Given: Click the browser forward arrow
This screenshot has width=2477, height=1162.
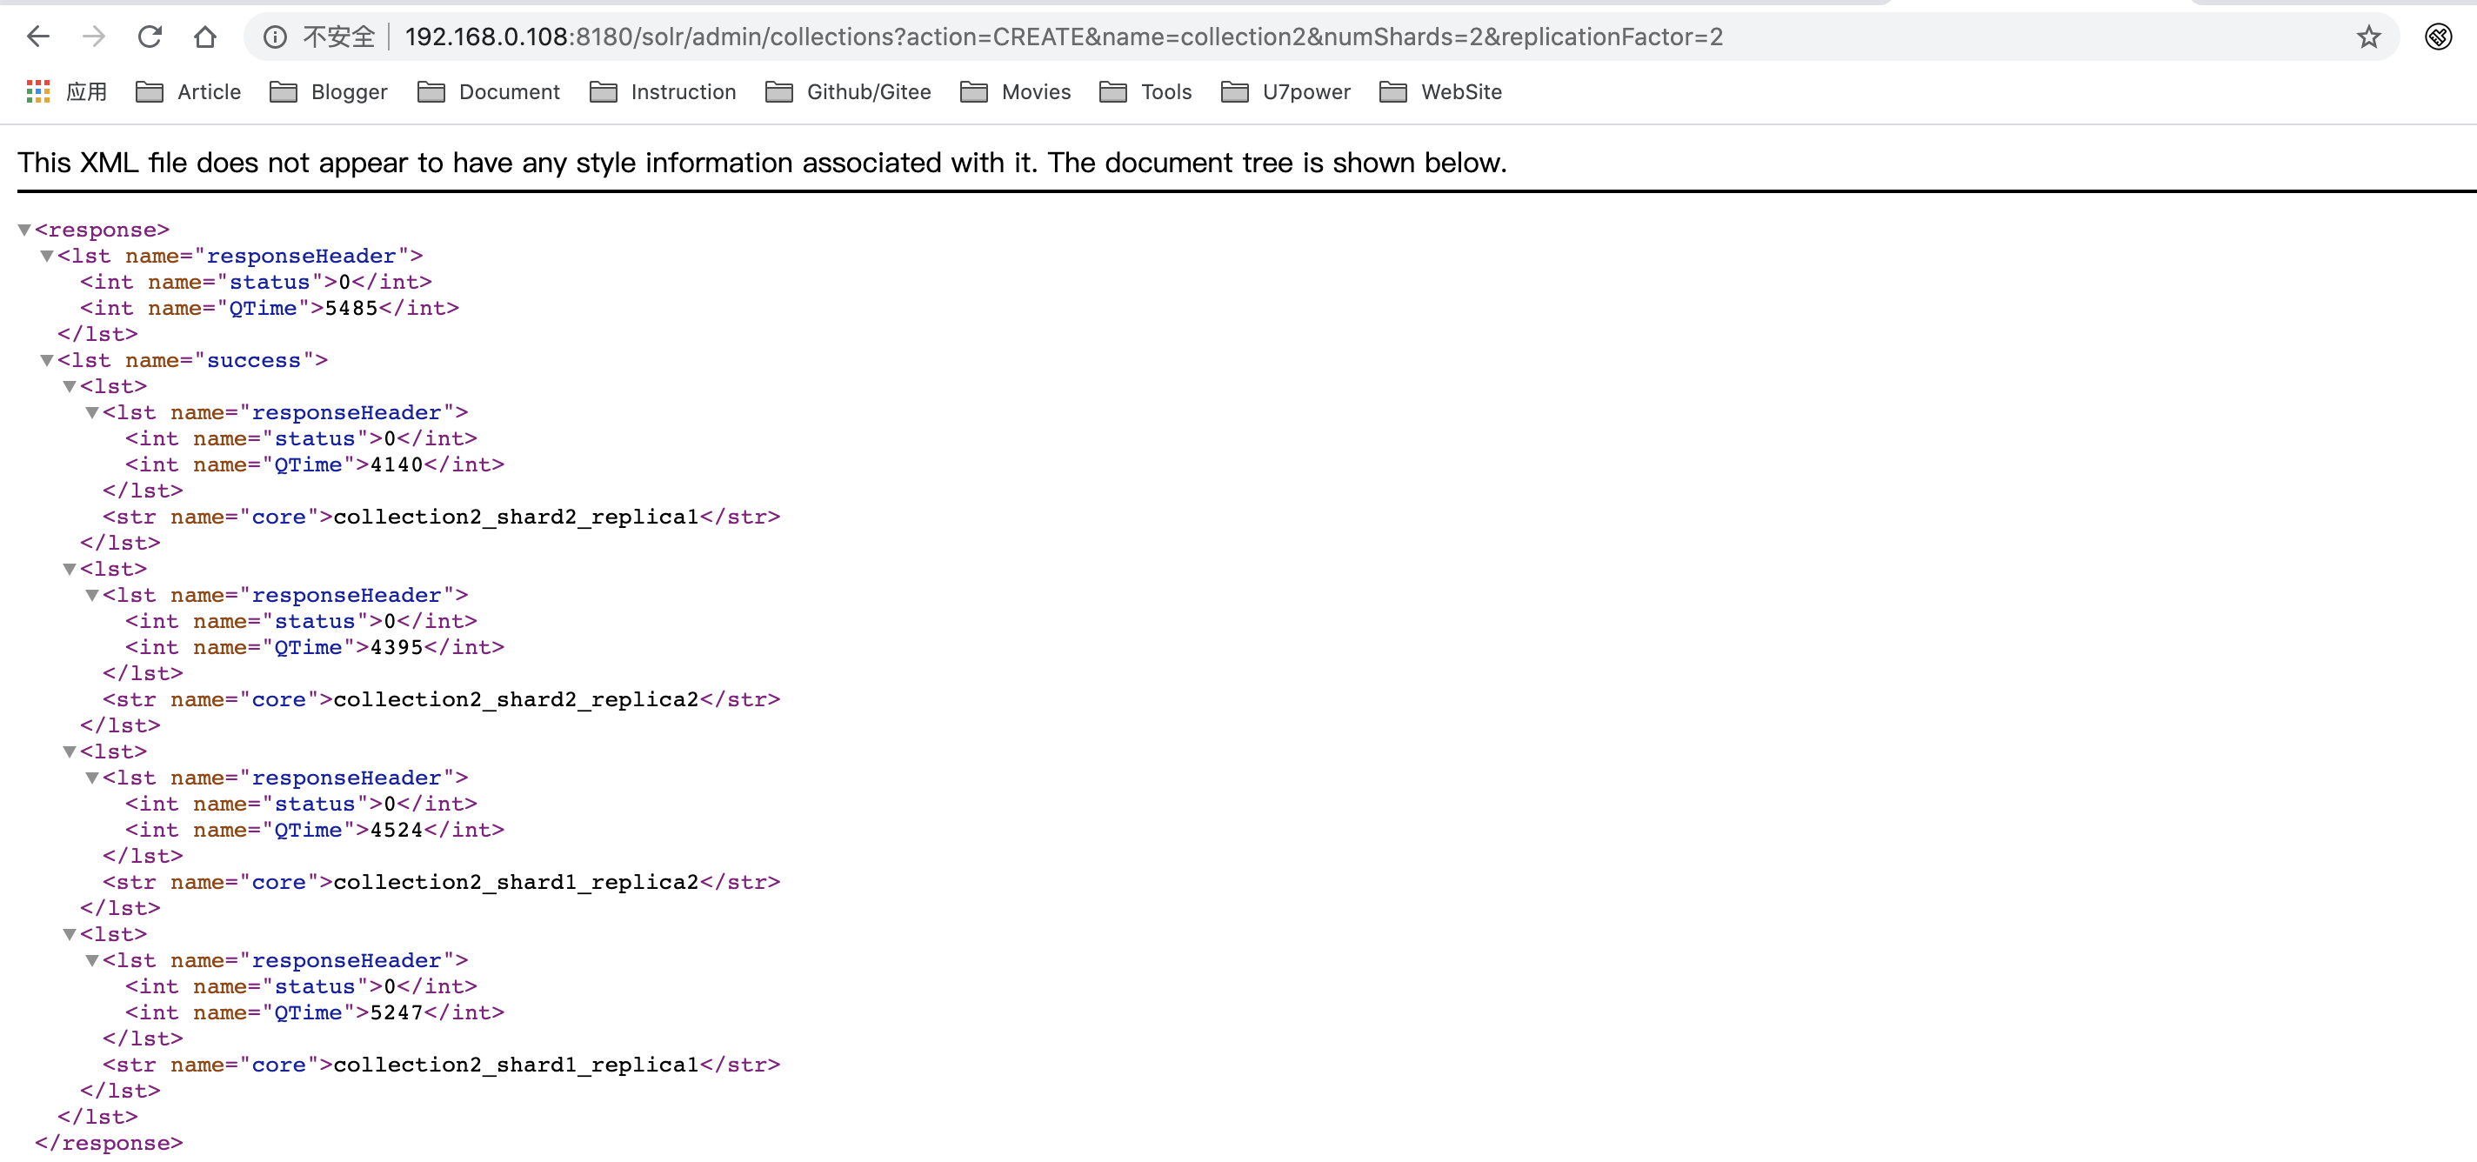Looking at the screenshot, I should click(93, 37).
